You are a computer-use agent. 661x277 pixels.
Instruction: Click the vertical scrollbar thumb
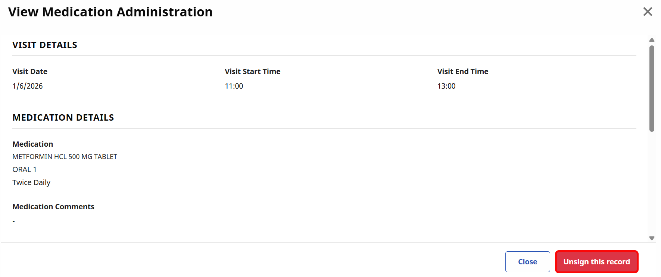tap(652, 89)
